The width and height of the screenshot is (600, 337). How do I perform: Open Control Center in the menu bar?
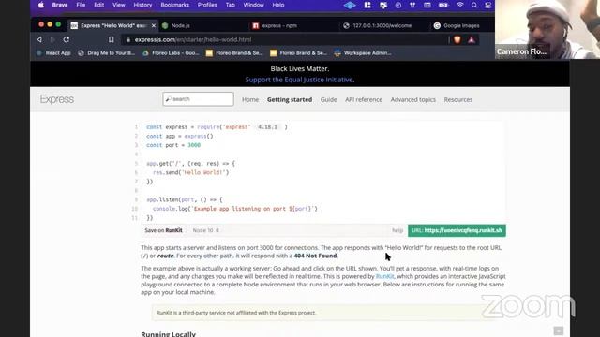point(487,5)
